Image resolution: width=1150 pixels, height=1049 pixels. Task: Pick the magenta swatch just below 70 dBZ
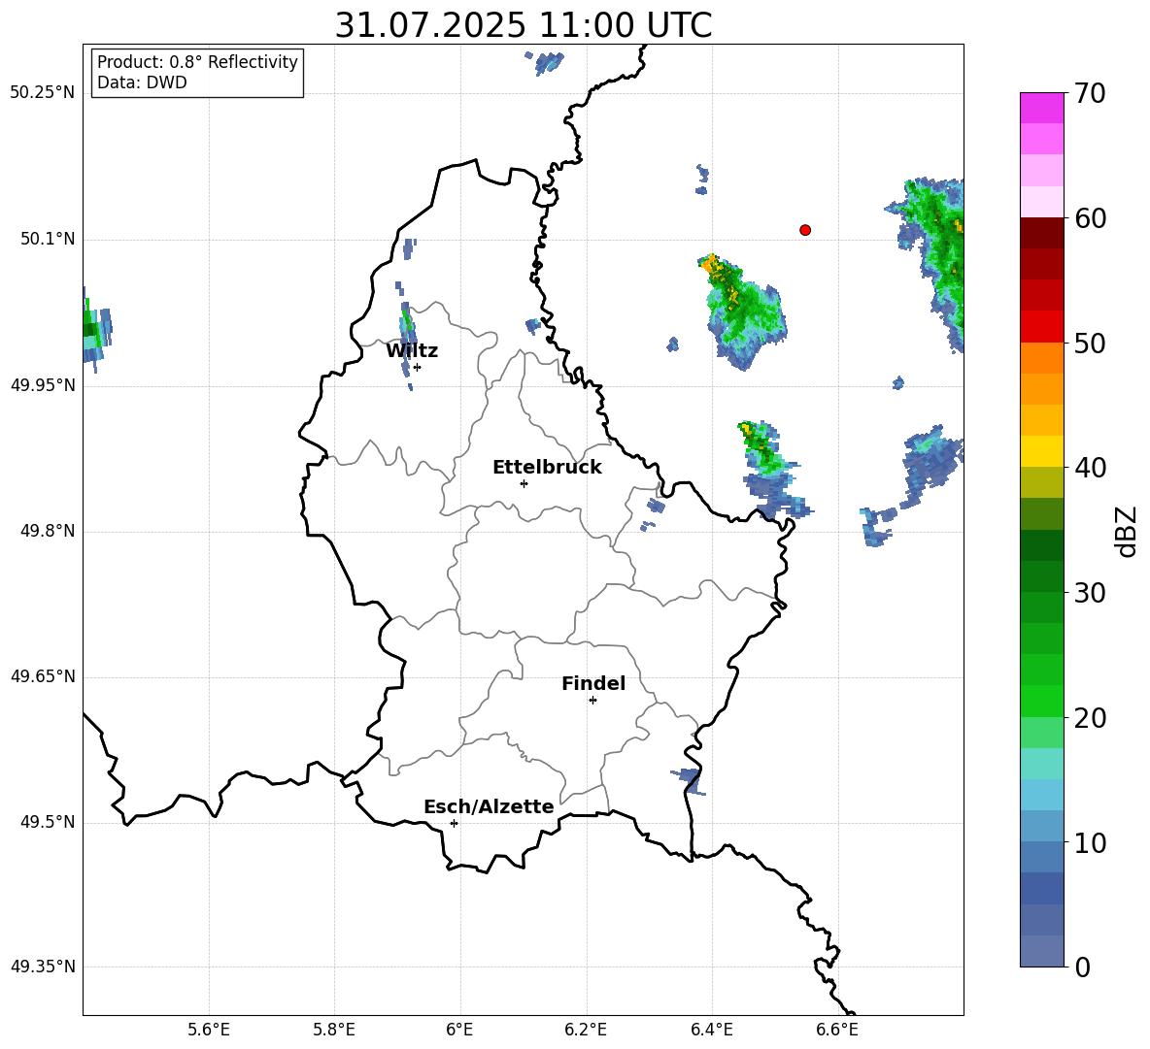tap(1041, 108)
